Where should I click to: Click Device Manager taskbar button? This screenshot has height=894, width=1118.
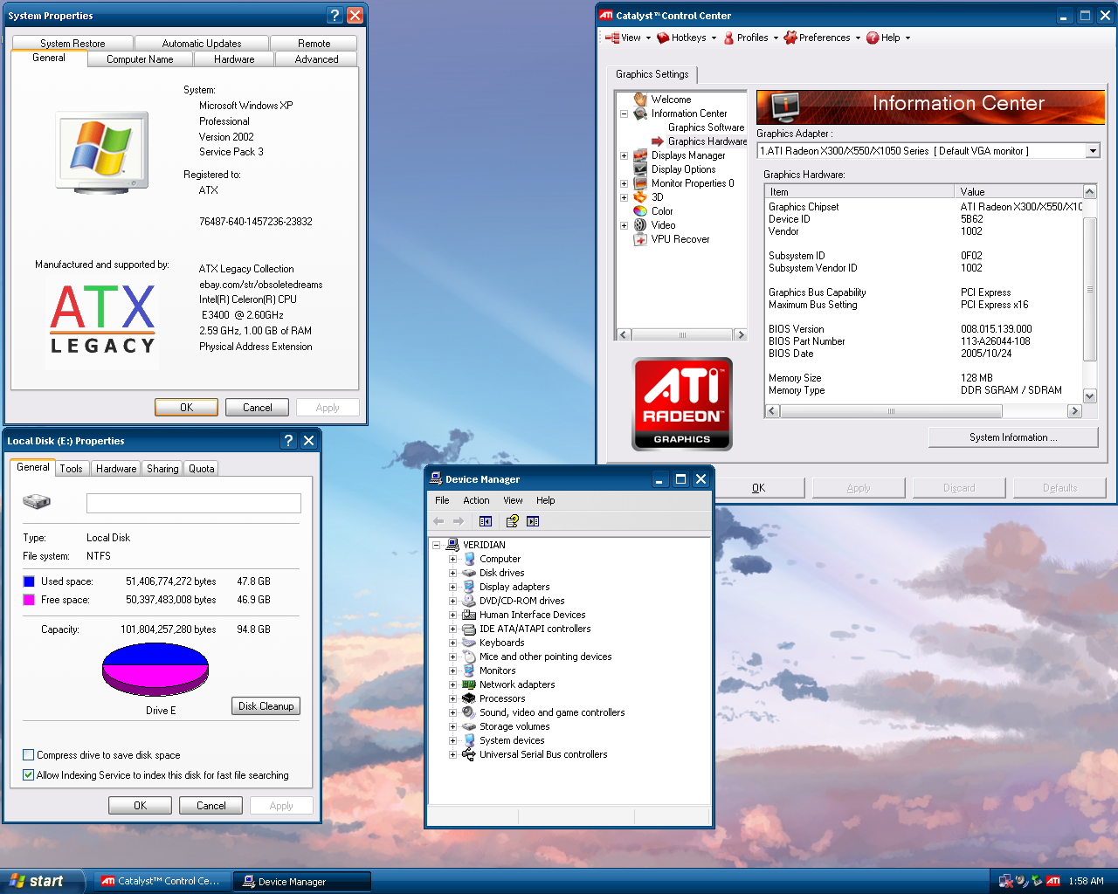[301, 882]
